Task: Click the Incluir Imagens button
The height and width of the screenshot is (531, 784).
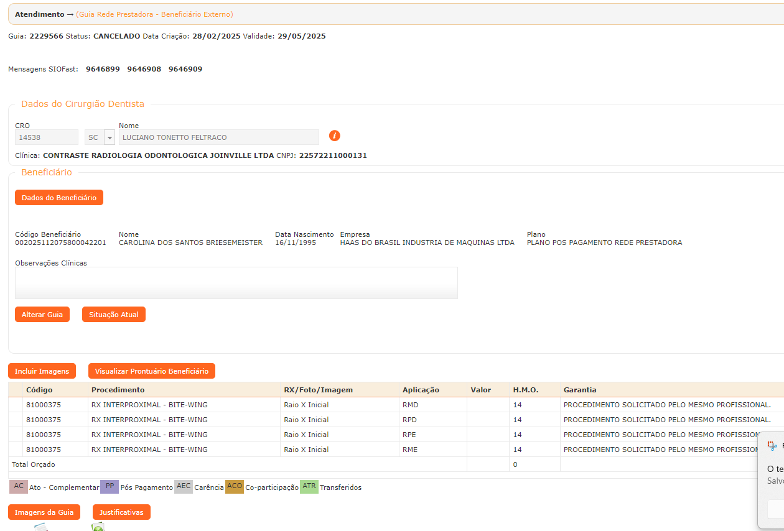Action: 42,371
